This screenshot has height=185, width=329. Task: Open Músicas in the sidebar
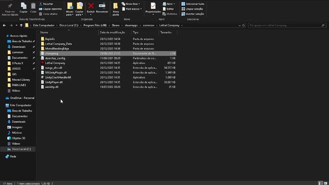point(17,133)
